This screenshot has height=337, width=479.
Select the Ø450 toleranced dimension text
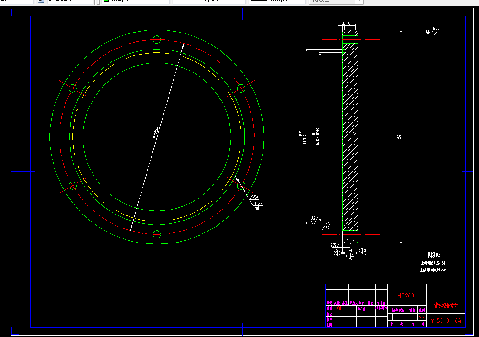(303, 137)
